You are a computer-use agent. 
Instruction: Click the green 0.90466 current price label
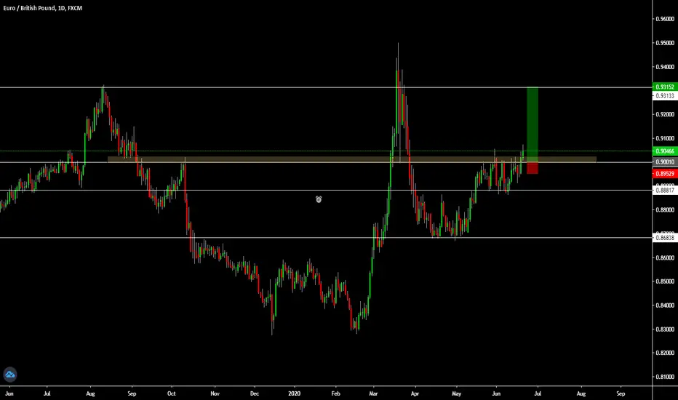[665, 151]
